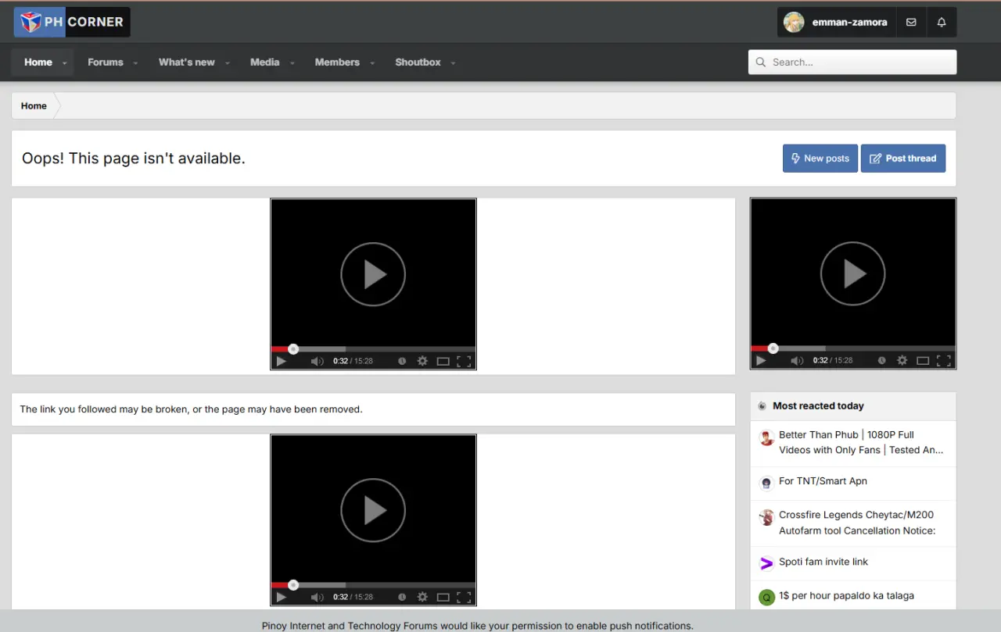Seek on top center video progress bar

[373, 349]
